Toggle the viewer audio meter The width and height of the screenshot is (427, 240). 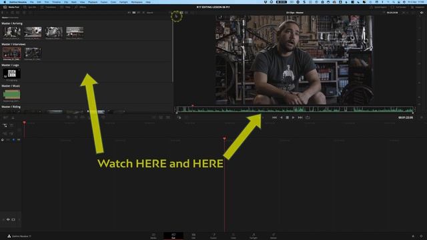[x=422, y=13]
